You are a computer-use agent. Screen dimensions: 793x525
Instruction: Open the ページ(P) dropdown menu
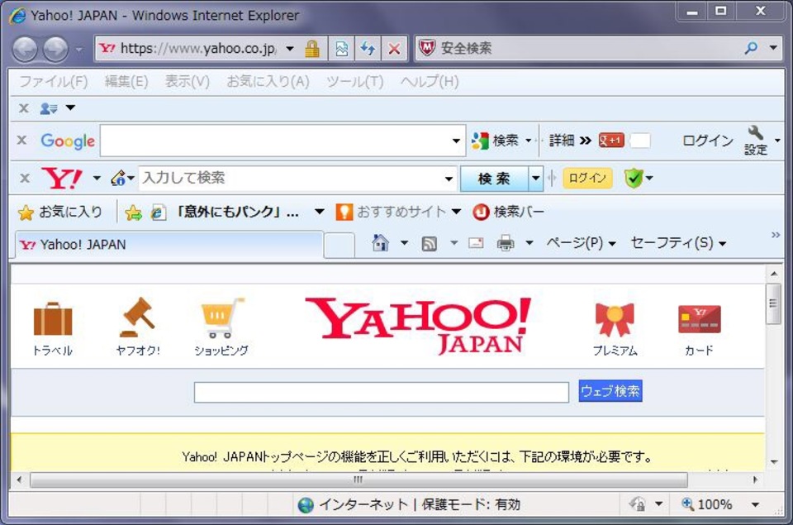tap(581, 244)
